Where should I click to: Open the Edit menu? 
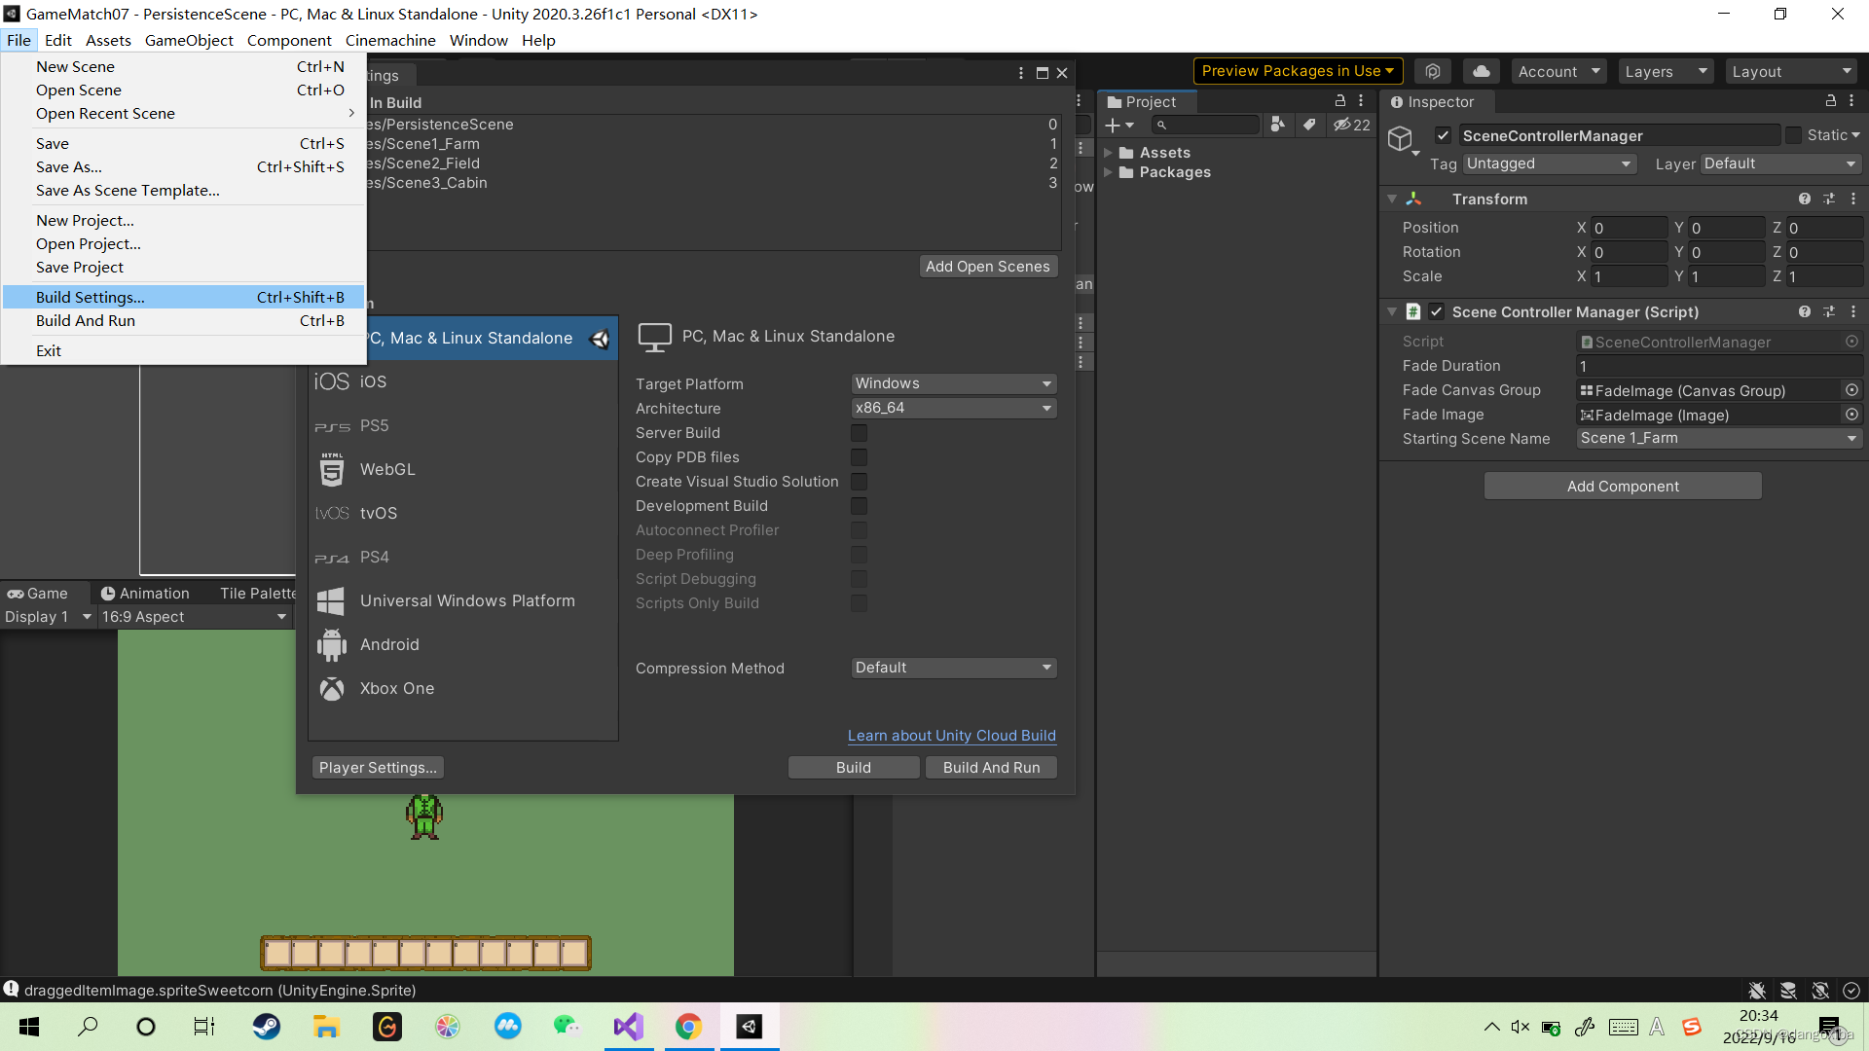point(58,40)
